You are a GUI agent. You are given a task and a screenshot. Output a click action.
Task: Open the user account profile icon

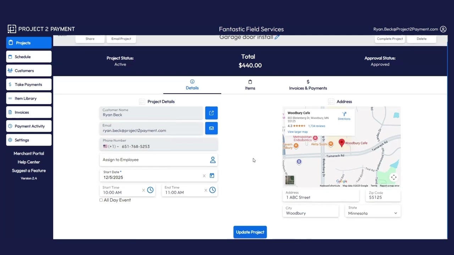tap(443, 29)
